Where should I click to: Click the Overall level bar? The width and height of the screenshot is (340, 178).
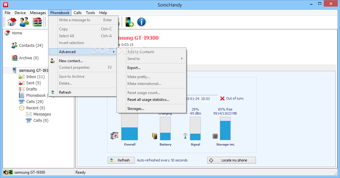130,126
